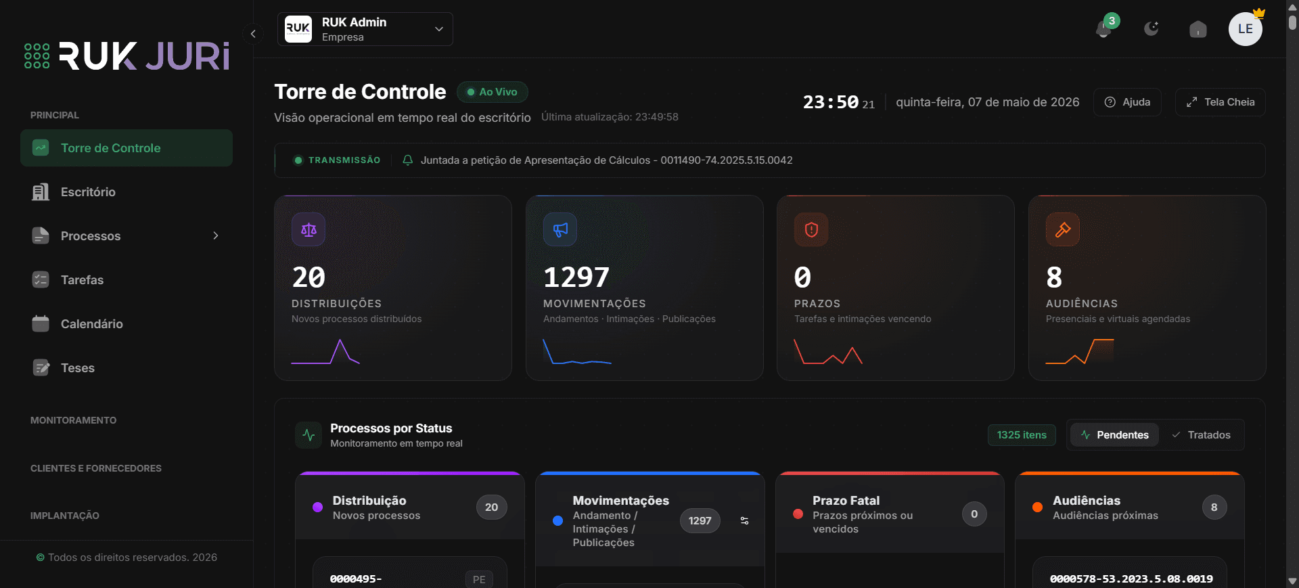Expand the Monitoramento section
This screenshot has height=588, width=1299.
[74, 420]
